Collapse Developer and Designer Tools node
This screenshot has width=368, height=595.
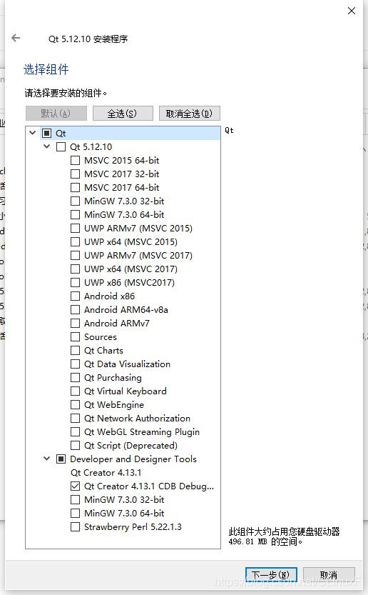click(x=46, y=459)
